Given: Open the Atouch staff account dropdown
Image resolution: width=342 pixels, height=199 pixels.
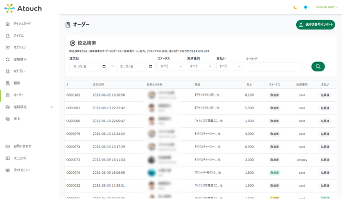Looking at the screenshot, I should (327, 7).
